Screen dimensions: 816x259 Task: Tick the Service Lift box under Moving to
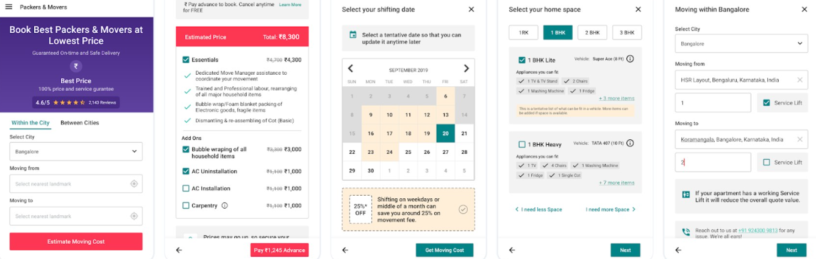[767, 162]
